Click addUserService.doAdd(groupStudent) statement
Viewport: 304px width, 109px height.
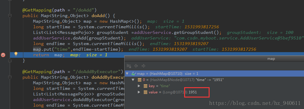coord(79,38)
